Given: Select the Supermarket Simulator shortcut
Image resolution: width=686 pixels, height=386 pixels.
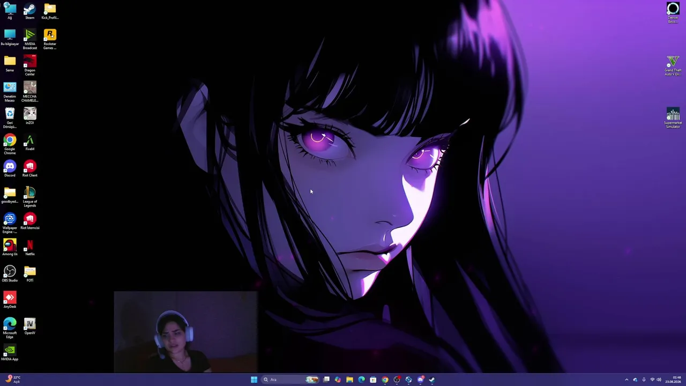Looking at the screenshot, I should (673, 118).
